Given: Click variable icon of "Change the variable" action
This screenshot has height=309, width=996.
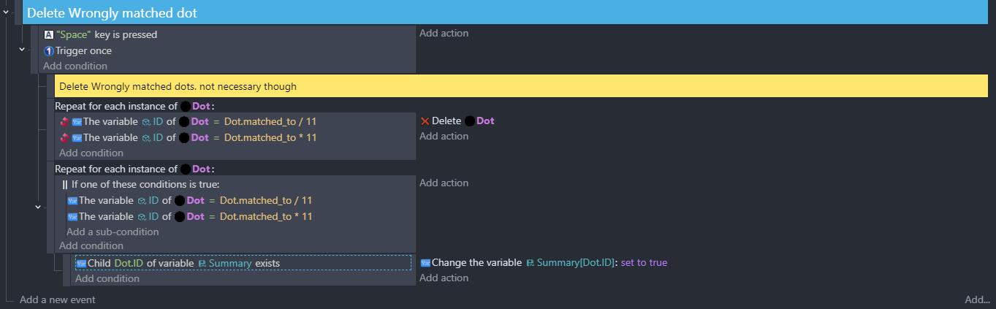Looking at the screenshot, I should pos(425,263).
